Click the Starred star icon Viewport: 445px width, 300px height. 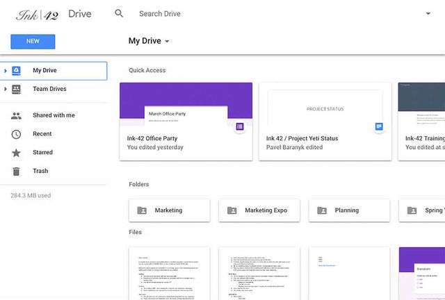click(16, 153)
